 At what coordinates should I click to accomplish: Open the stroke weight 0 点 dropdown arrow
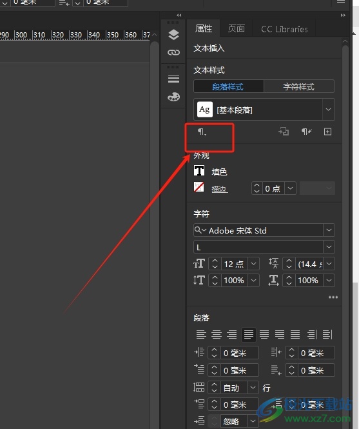click(x=291, y=188)
